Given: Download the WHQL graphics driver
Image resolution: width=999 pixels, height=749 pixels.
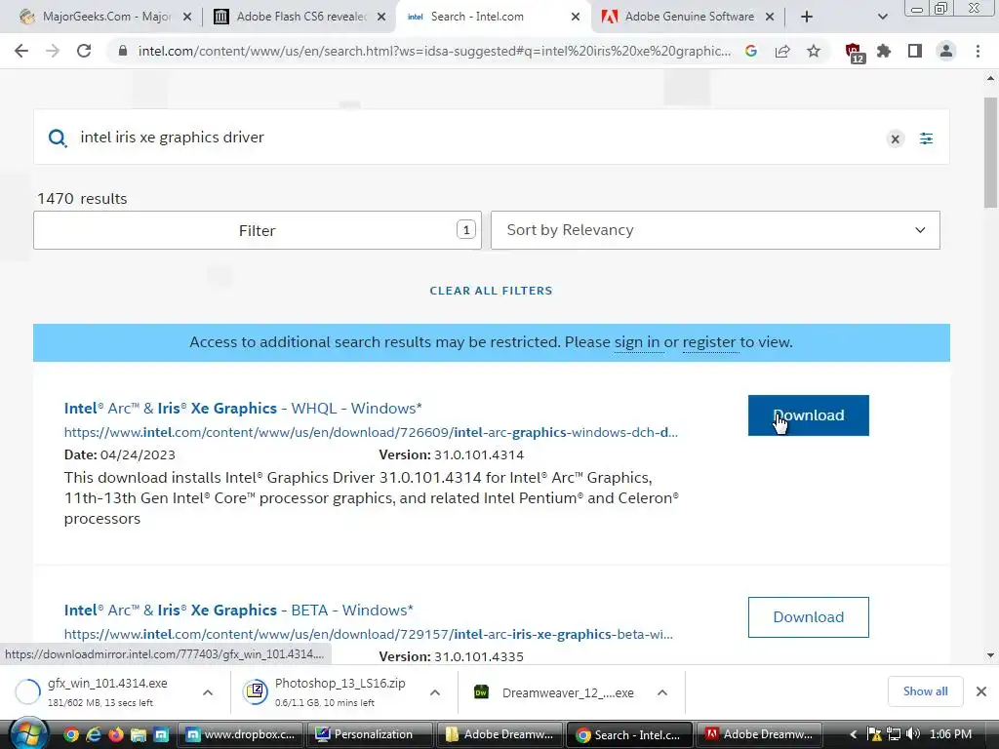Looking at the screenshot, I should (x=809, y=415).
